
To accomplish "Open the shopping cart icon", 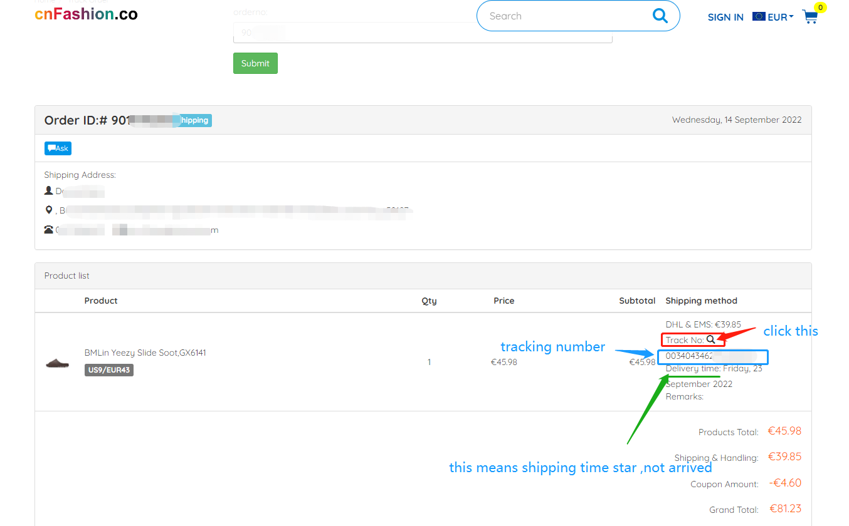I will (810, 17).
